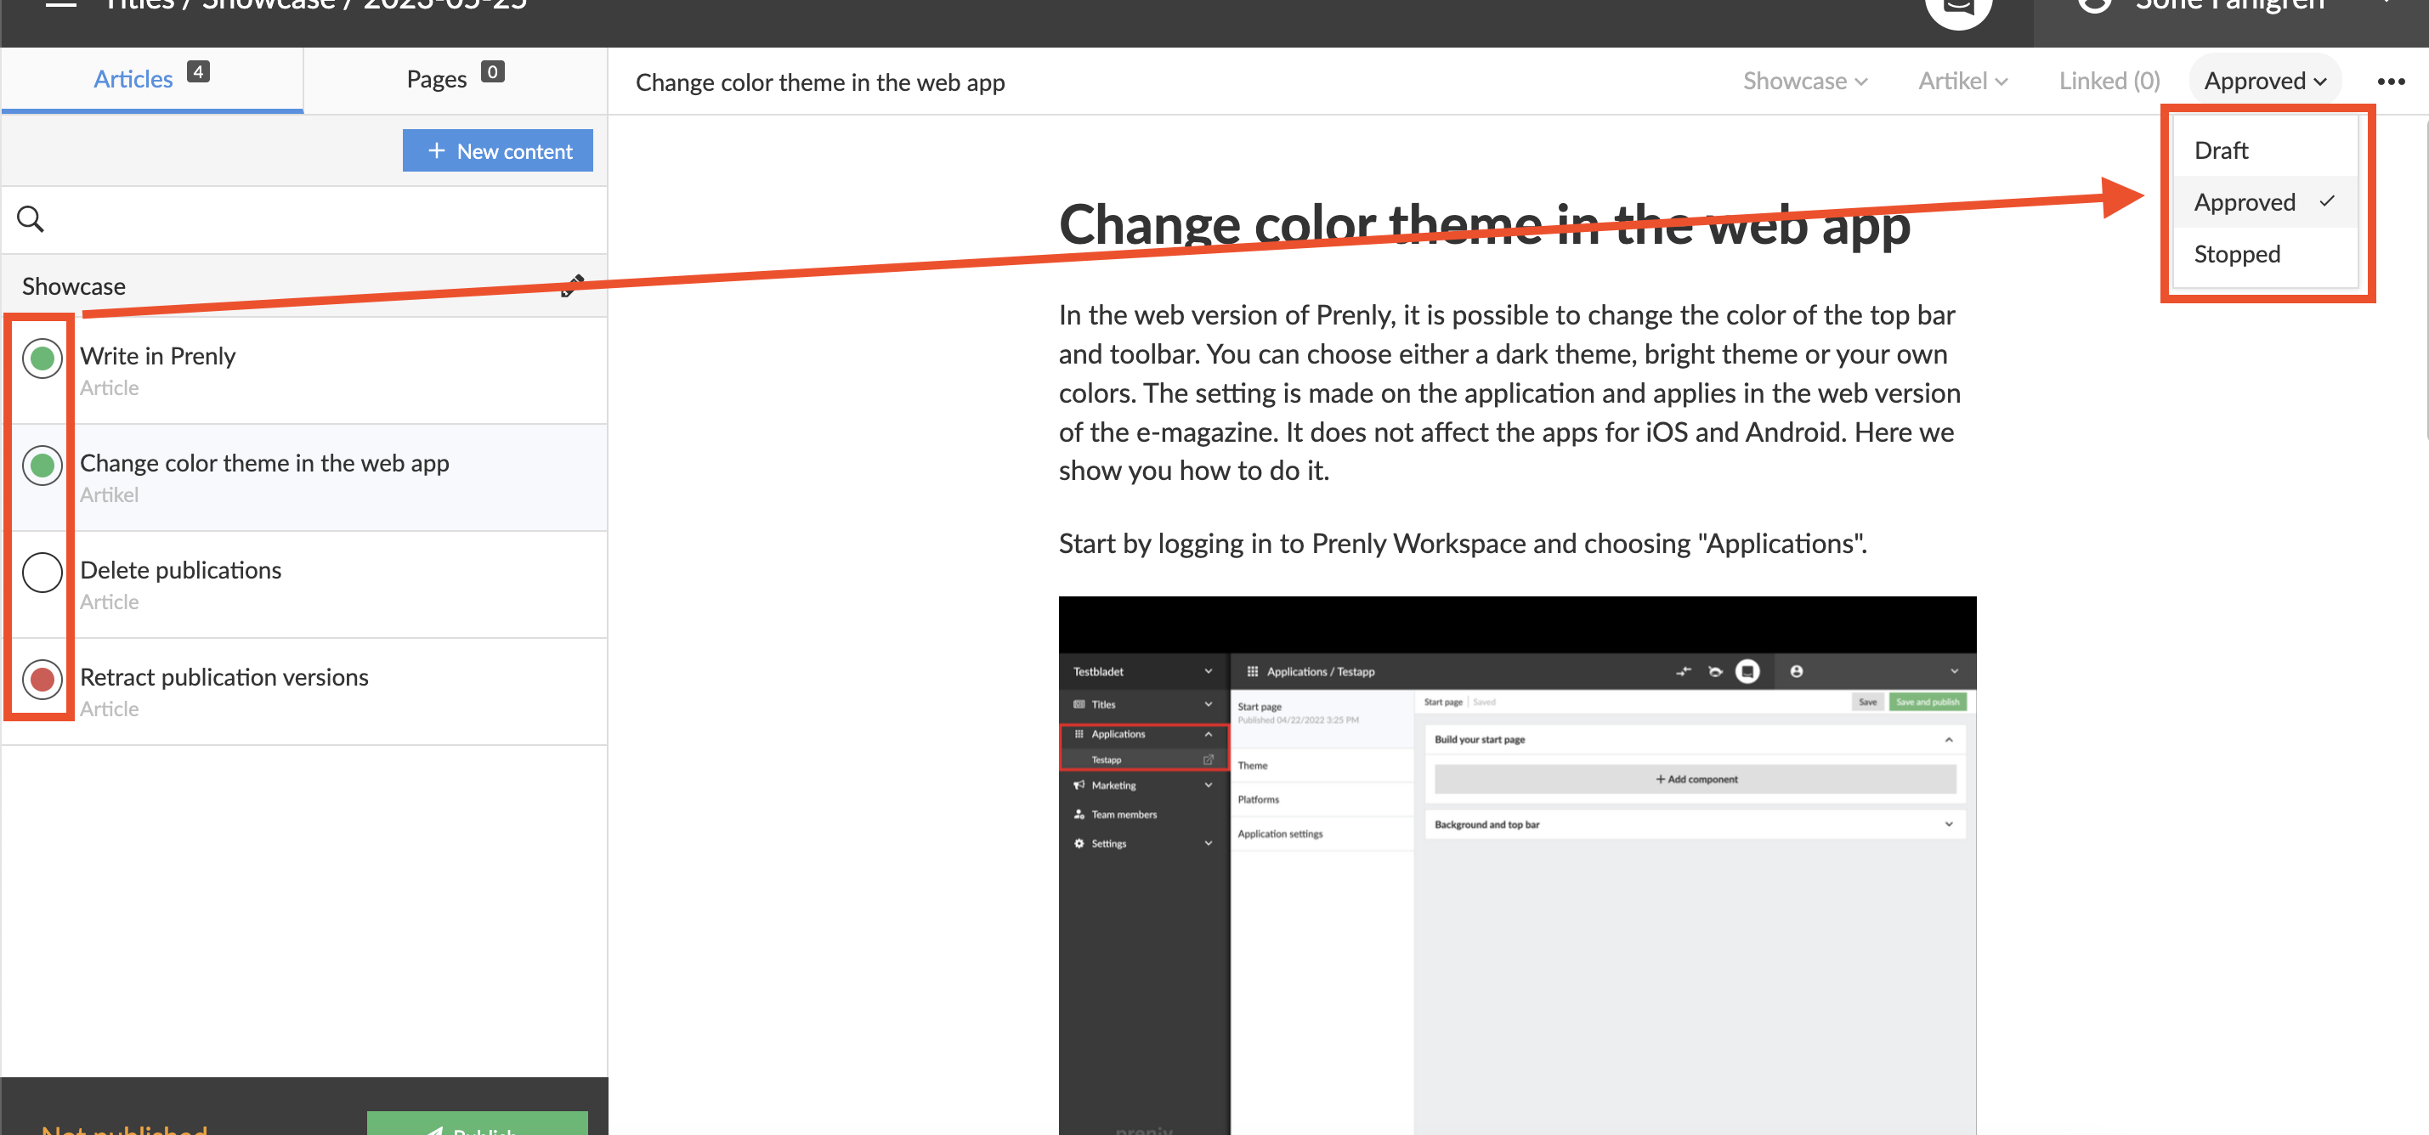Toggle status circle for Write in Prenly

(42, 359)
